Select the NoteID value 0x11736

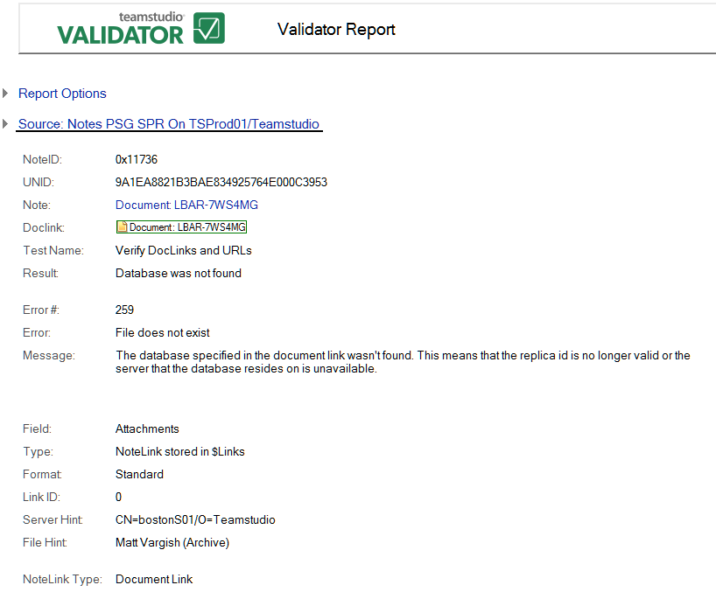click(136, 159)
